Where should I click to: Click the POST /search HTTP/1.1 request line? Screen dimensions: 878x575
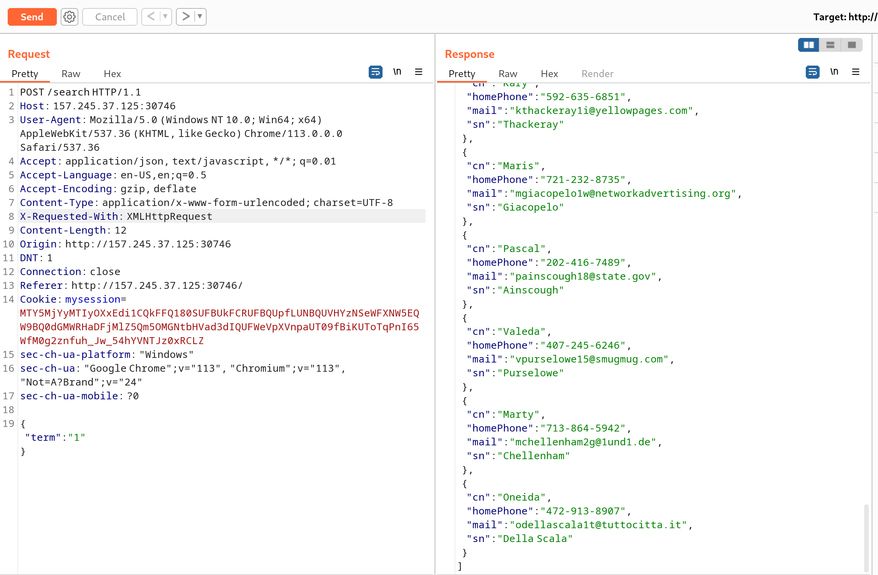[x=80, y=92]
